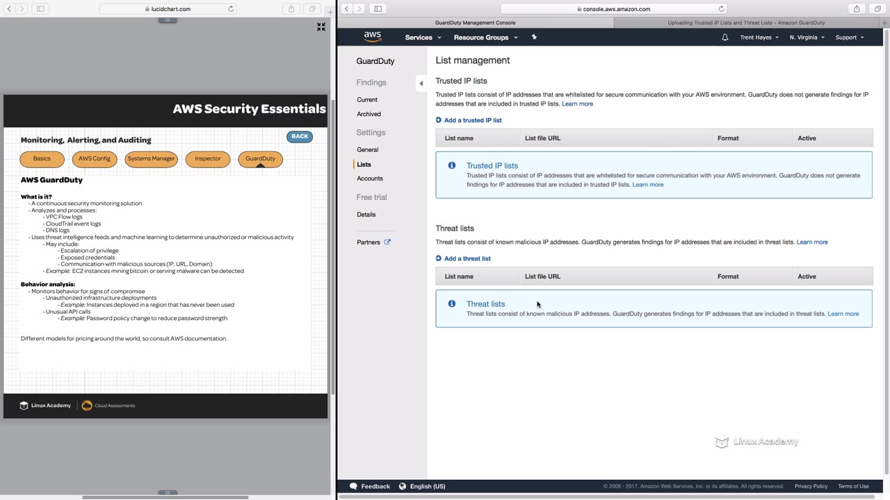Click the AWS logo in the console header

pyautogui.click(x=373, y=37)
